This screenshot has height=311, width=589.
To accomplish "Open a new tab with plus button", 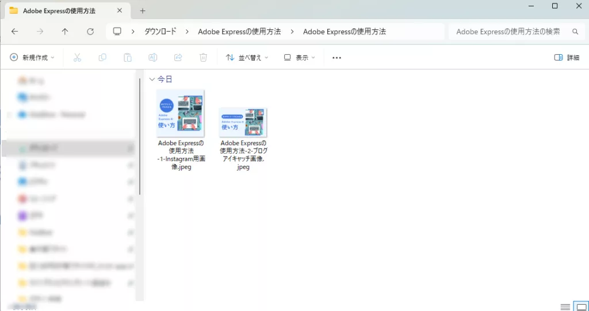I will 143,11.
